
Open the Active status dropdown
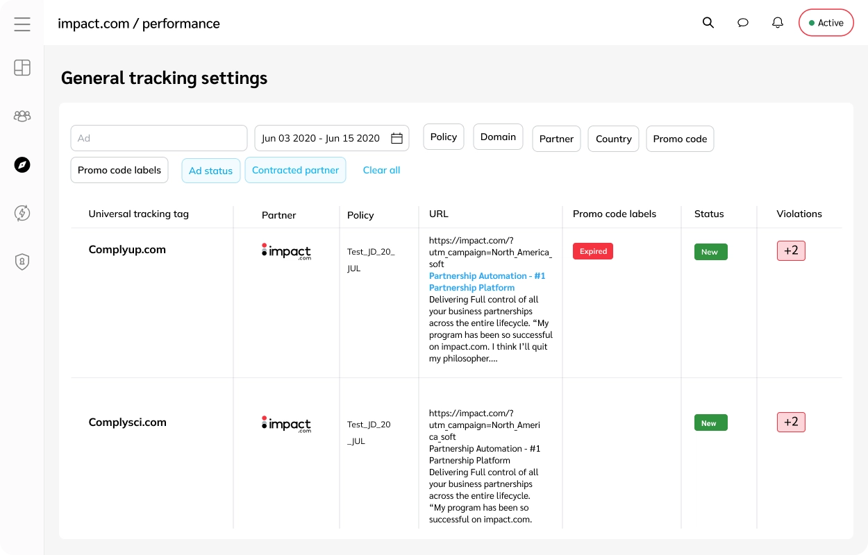coord(826,23)
